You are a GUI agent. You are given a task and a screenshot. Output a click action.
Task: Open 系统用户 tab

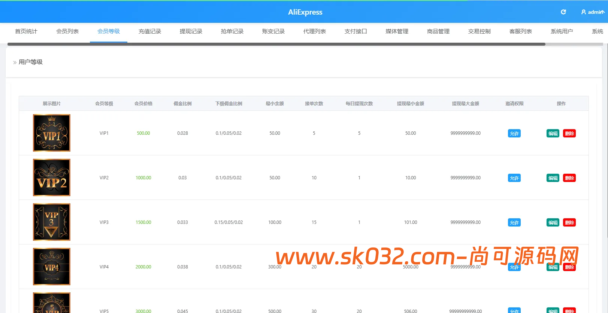[x=562, y=31]
